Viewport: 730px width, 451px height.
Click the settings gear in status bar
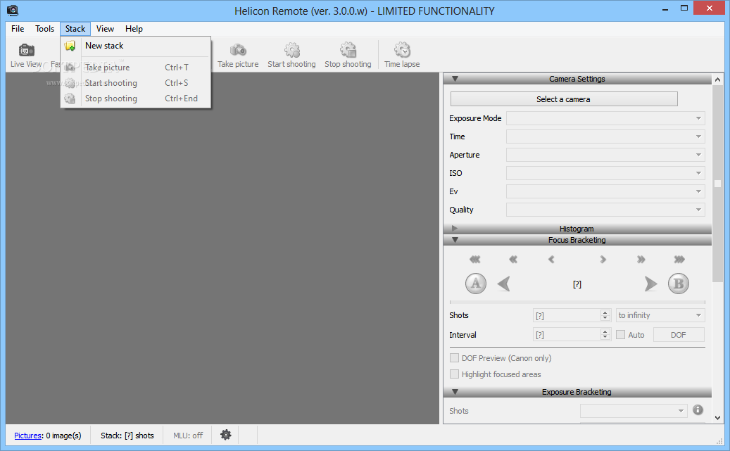226,435
